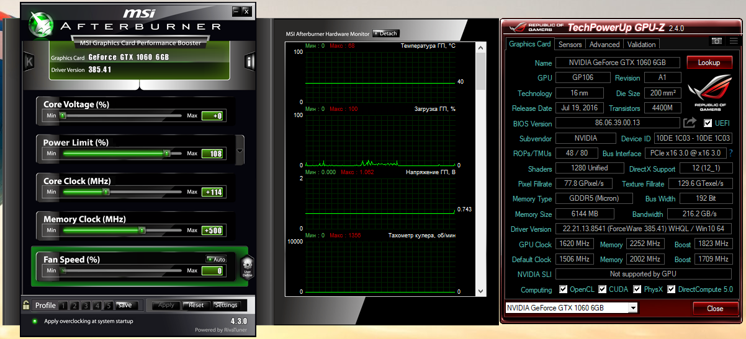
Task: Toggle the DirectCompute 5.0 checkbox
Action: (672, 289)
